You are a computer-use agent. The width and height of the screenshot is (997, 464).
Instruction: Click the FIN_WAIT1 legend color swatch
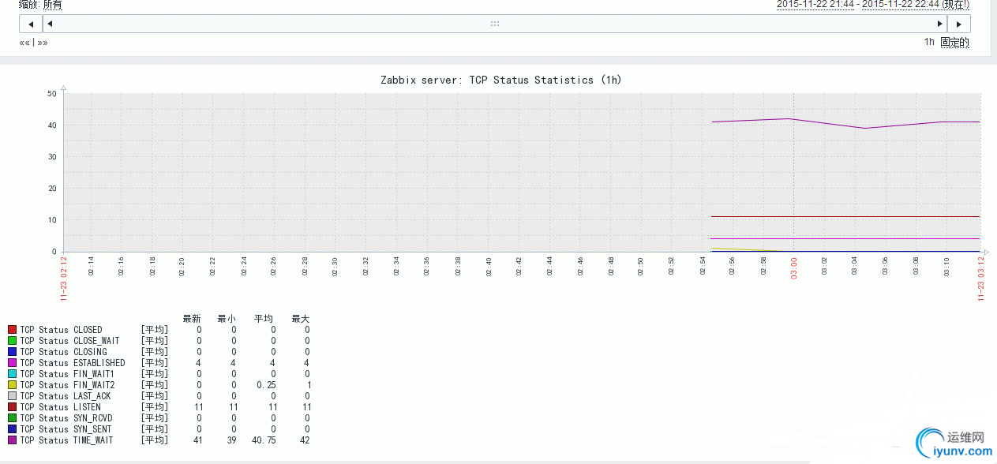pyautogui.click(x=13, y=374)
